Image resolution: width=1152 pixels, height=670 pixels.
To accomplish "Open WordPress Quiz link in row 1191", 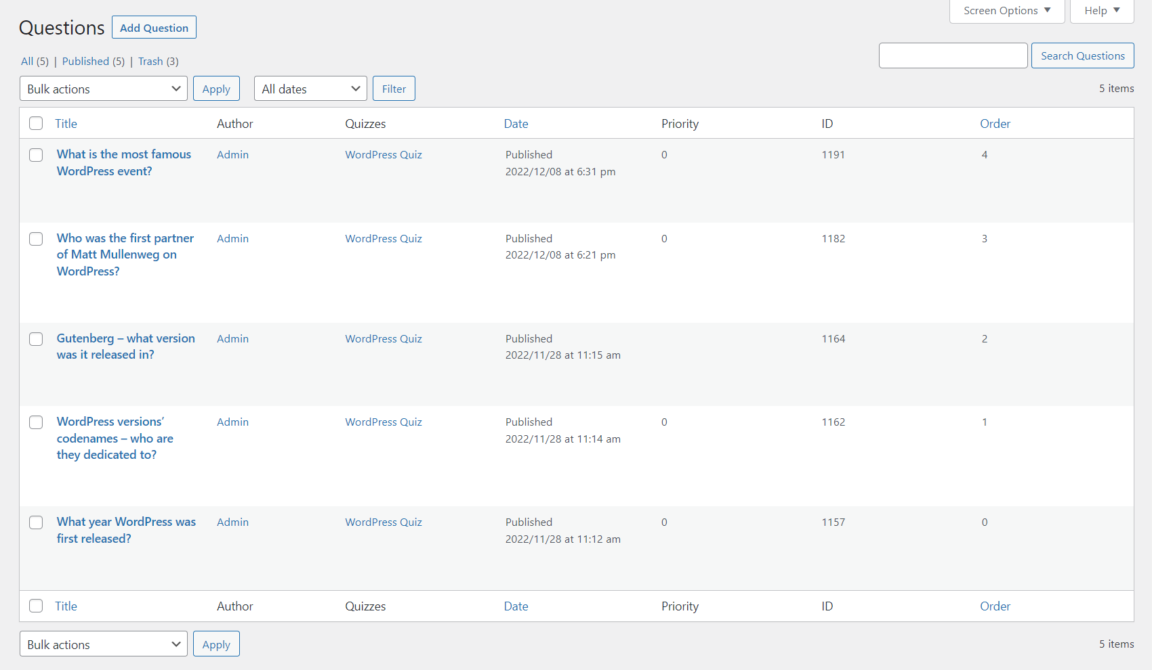I will [x=384, y=155].
